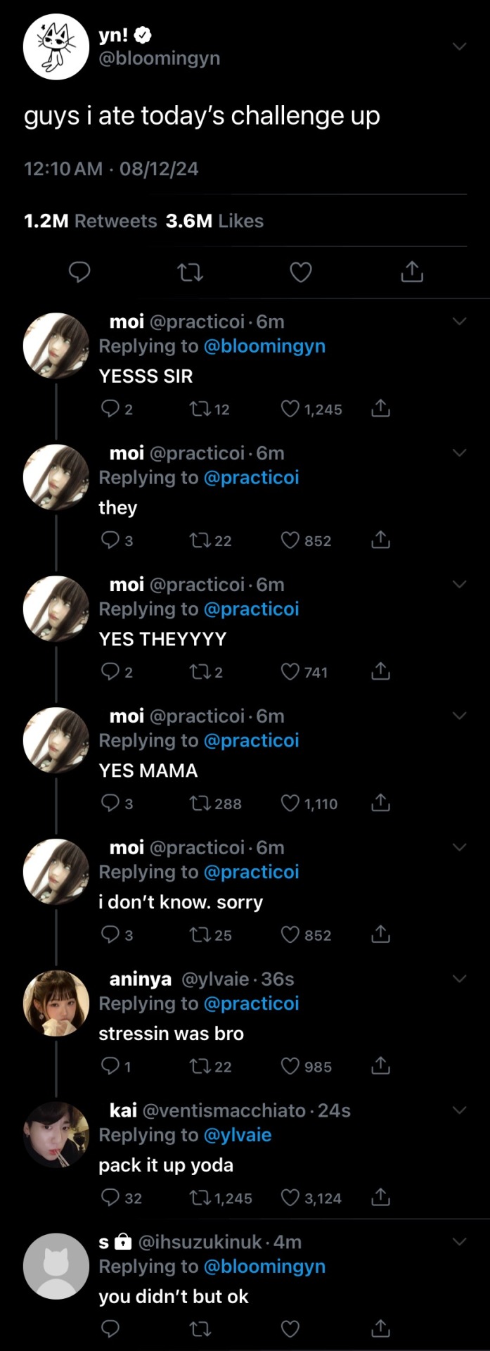Screen dimensions: 490x1351
Task: Open @ylvaie mention in kai's reply
Action: click(237, 1135)
